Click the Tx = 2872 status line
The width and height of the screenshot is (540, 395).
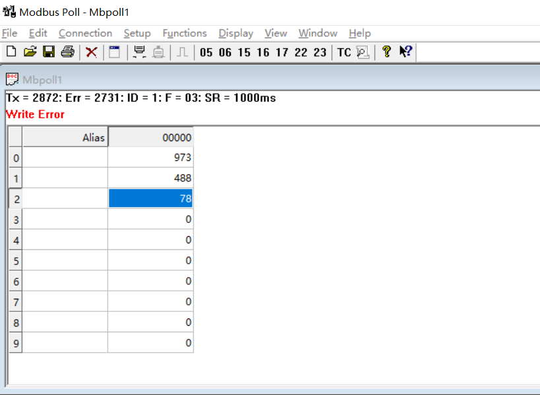click(x=141, y=98)
